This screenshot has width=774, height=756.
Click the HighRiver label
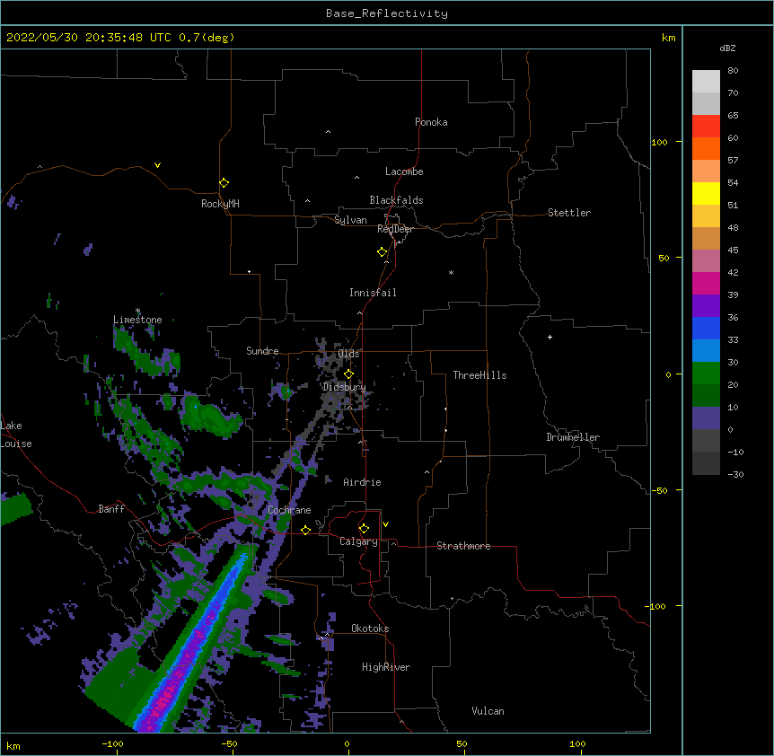point(386,667)
